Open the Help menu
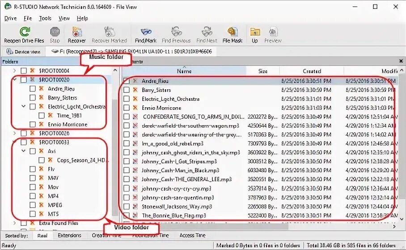This screenshot has width=406, height=250. click(x=82, y=18)
